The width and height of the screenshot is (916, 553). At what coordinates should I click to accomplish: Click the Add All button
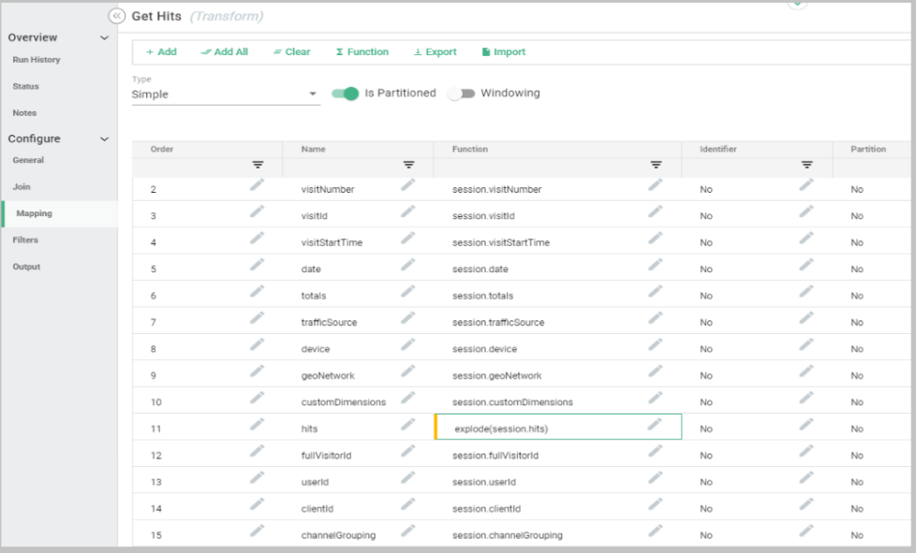coord(225,52)
